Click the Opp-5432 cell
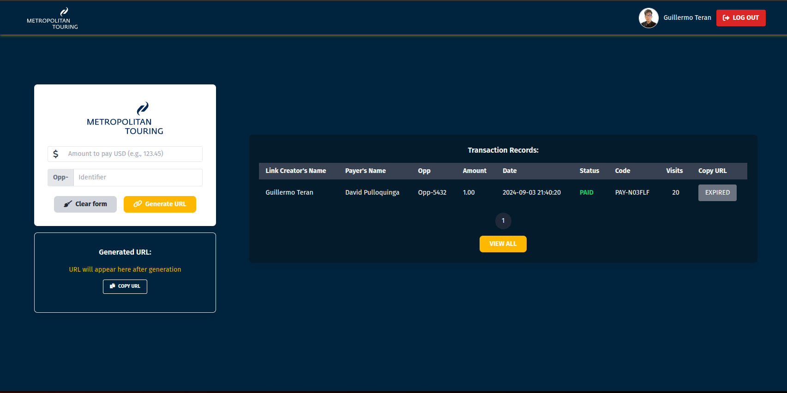 coord(433,193)
